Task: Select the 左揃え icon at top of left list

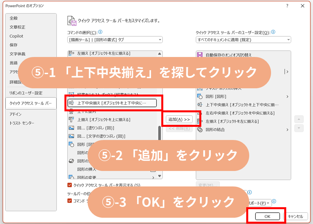Action: [71, 53]
